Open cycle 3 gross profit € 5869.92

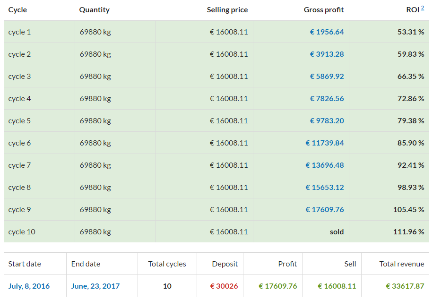click(327, 77)
